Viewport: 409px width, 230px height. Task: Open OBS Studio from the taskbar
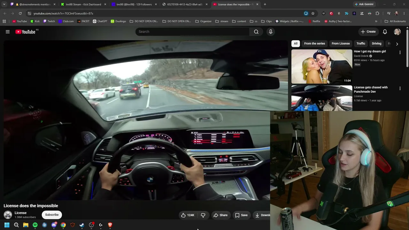click(91, 225)
